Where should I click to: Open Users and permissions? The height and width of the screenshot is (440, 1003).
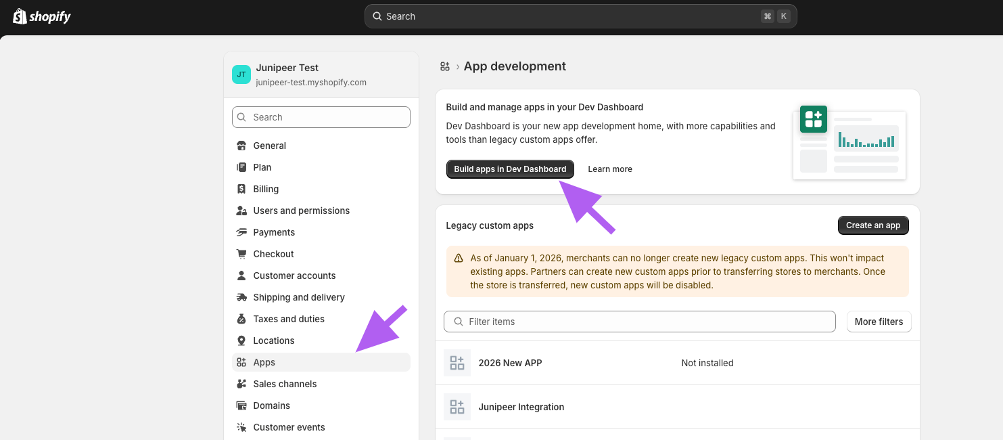(321, 211)
